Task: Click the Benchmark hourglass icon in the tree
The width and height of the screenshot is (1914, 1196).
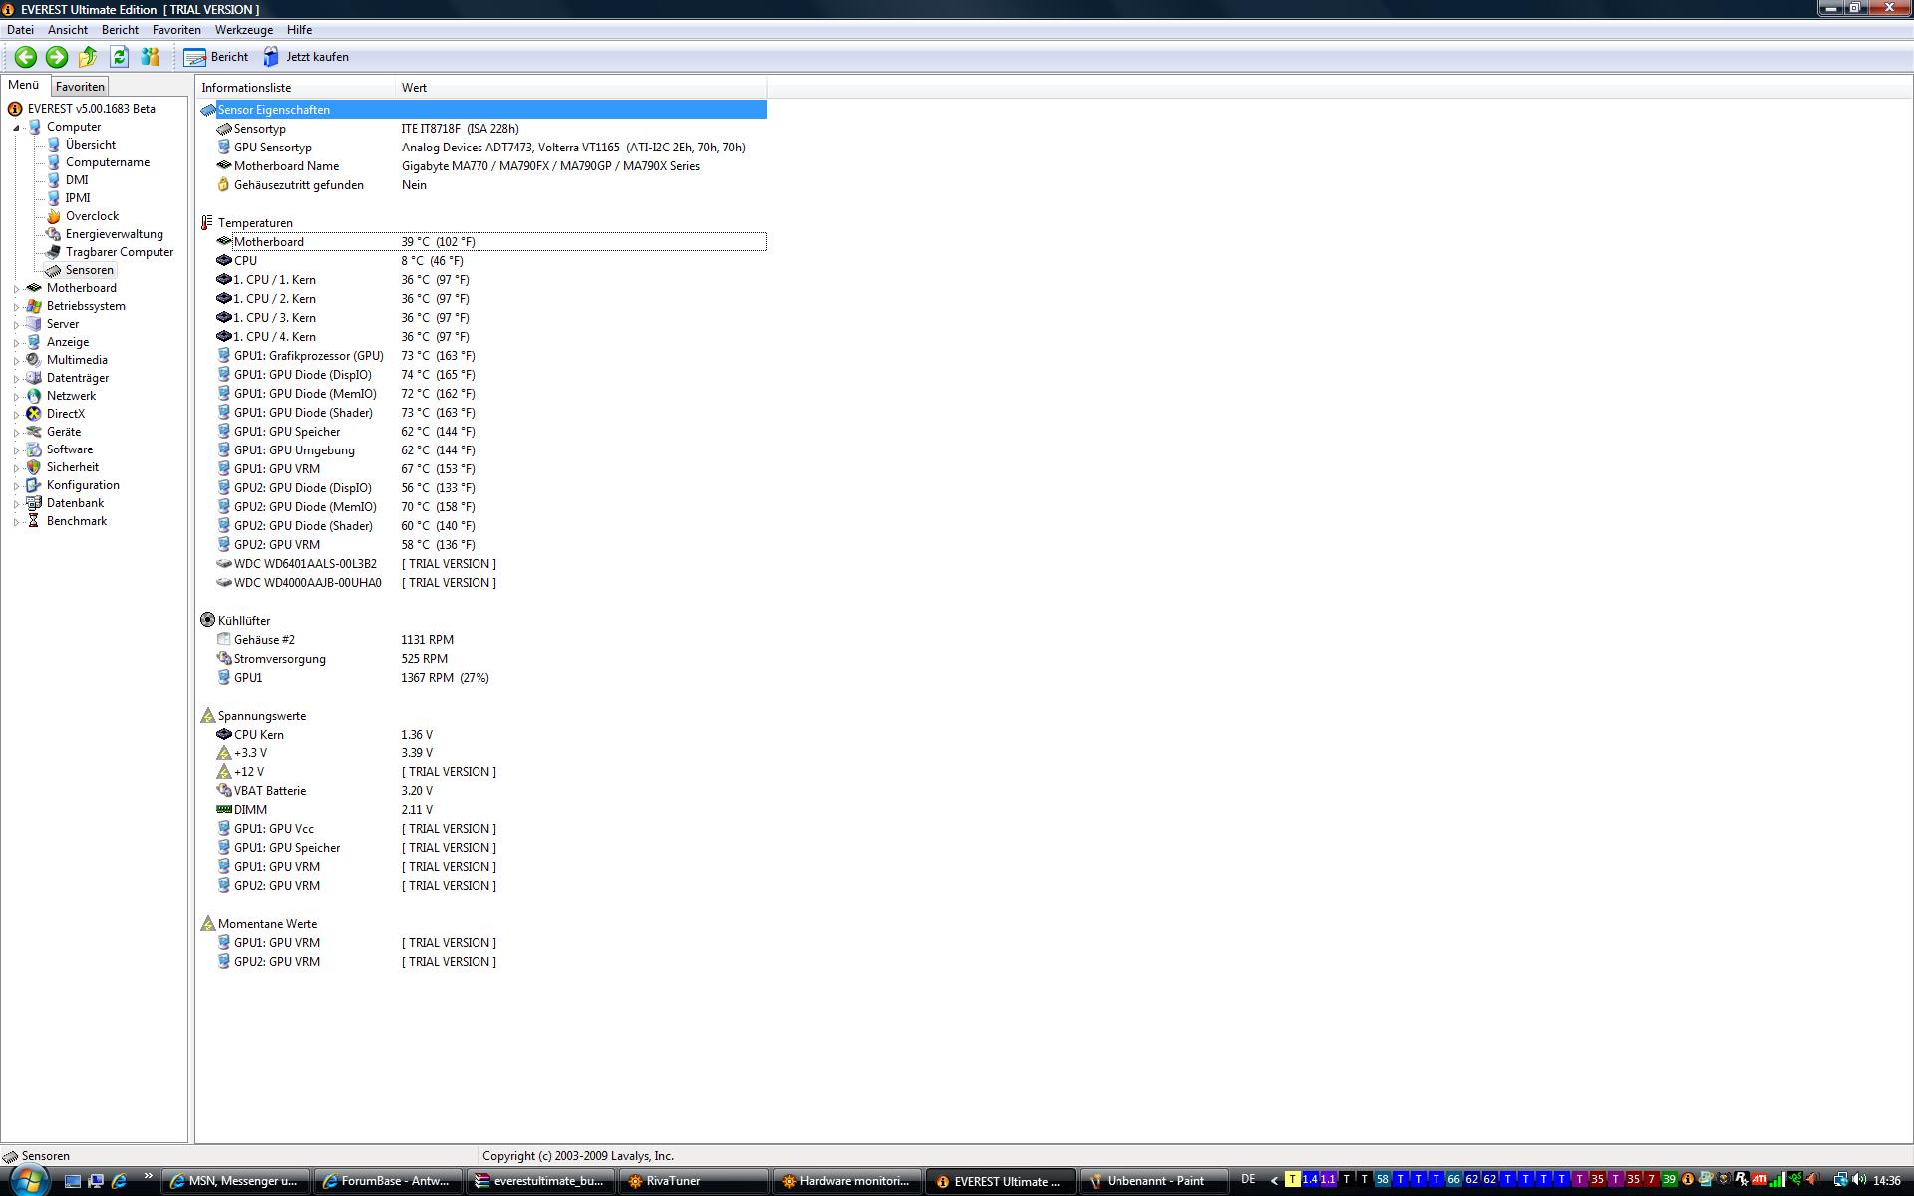Action: [34, 521]
